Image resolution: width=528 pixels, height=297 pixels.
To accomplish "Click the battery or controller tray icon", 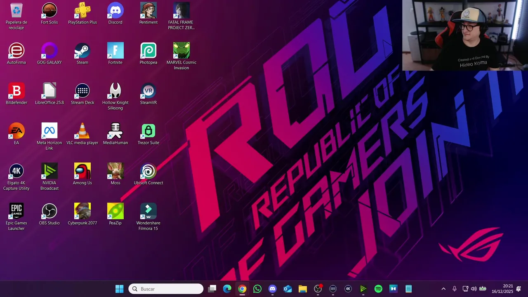I will (483, 289).
